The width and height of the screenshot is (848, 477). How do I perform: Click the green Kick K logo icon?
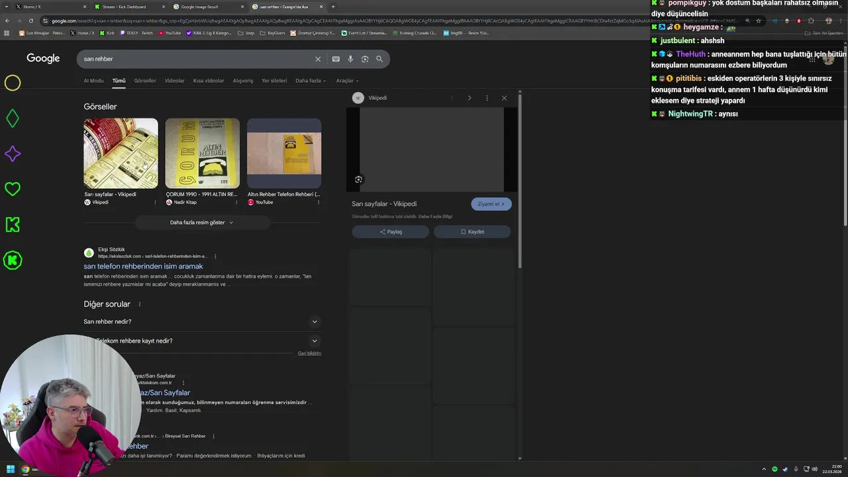tap(13, 225)
